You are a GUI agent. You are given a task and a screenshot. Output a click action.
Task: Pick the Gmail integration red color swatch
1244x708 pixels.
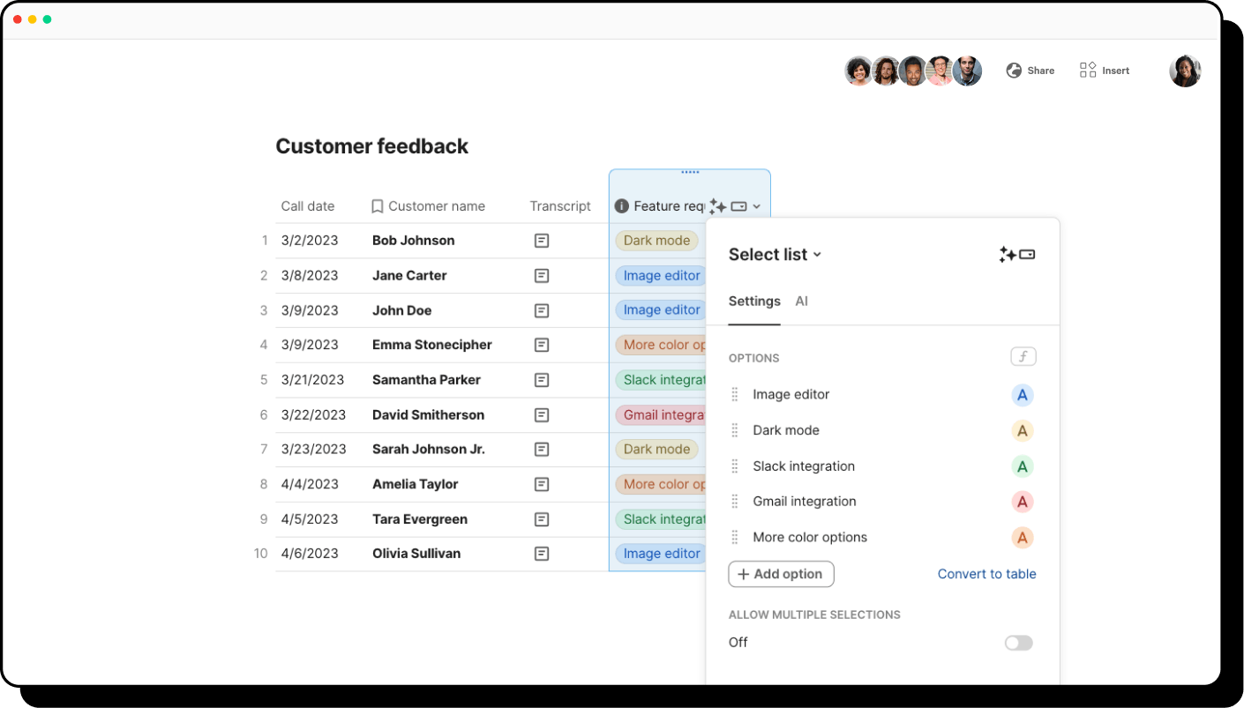click(1022, 503)
